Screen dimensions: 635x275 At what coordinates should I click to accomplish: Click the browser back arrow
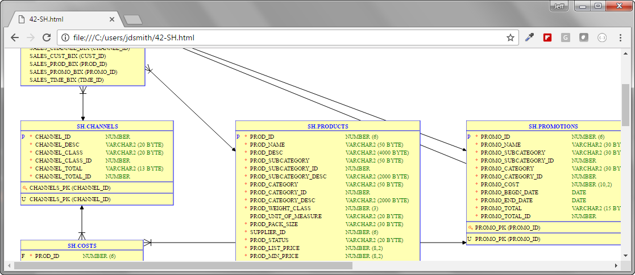(15, 37)
